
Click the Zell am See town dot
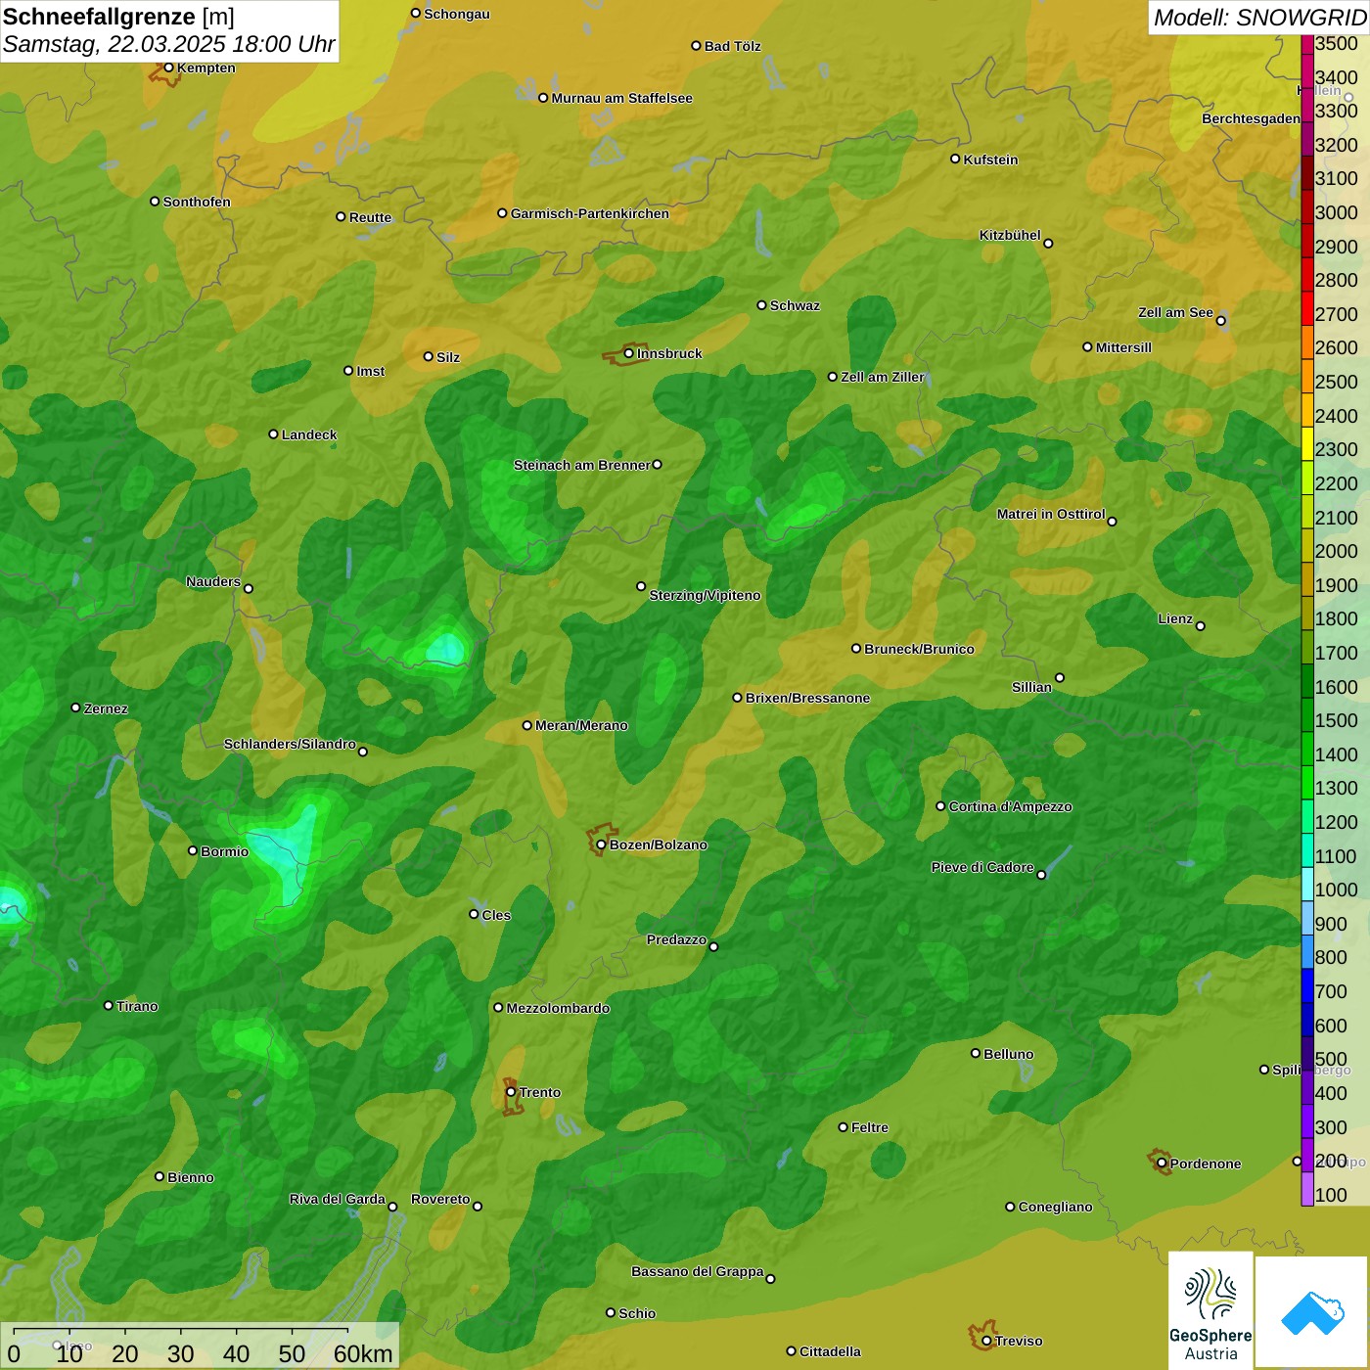click(x=1220, y=320)
